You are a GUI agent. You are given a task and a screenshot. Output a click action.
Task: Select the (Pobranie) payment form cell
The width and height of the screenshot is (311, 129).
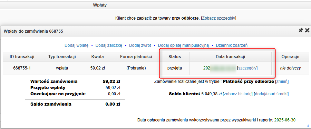coord(136,68)
